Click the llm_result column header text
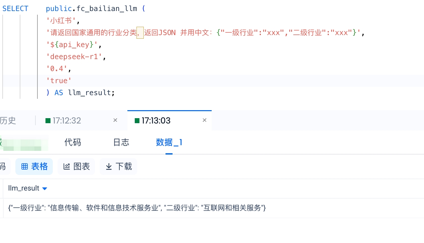The image size is (424, 243). point(24,188)
